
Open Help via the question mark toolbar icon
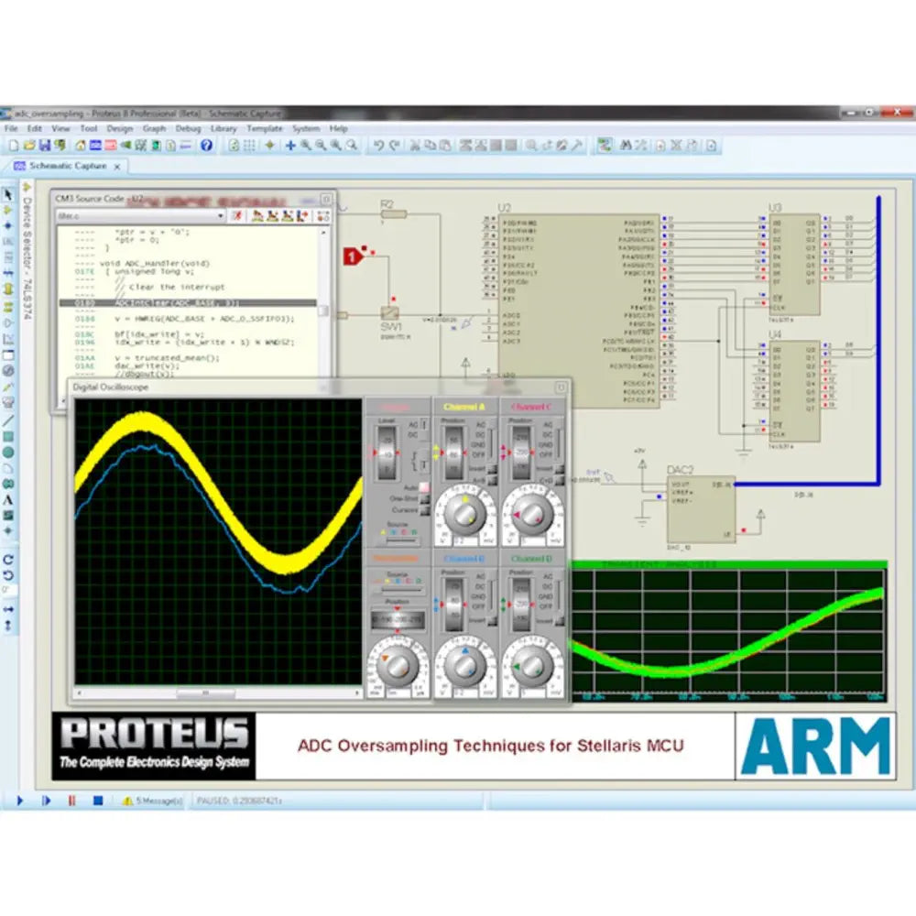tap(207, 145)
